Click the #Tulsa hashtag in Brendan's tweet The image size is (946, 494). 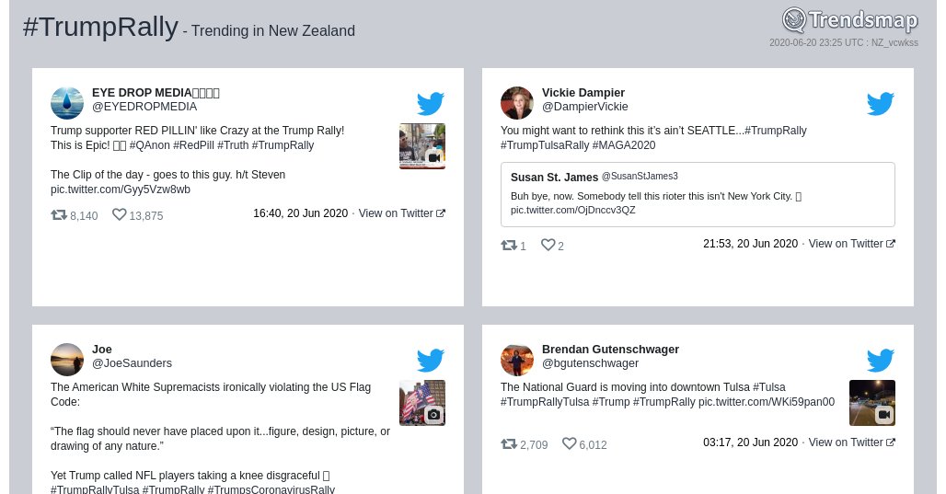pyautogui.click(x=769, y=387)
